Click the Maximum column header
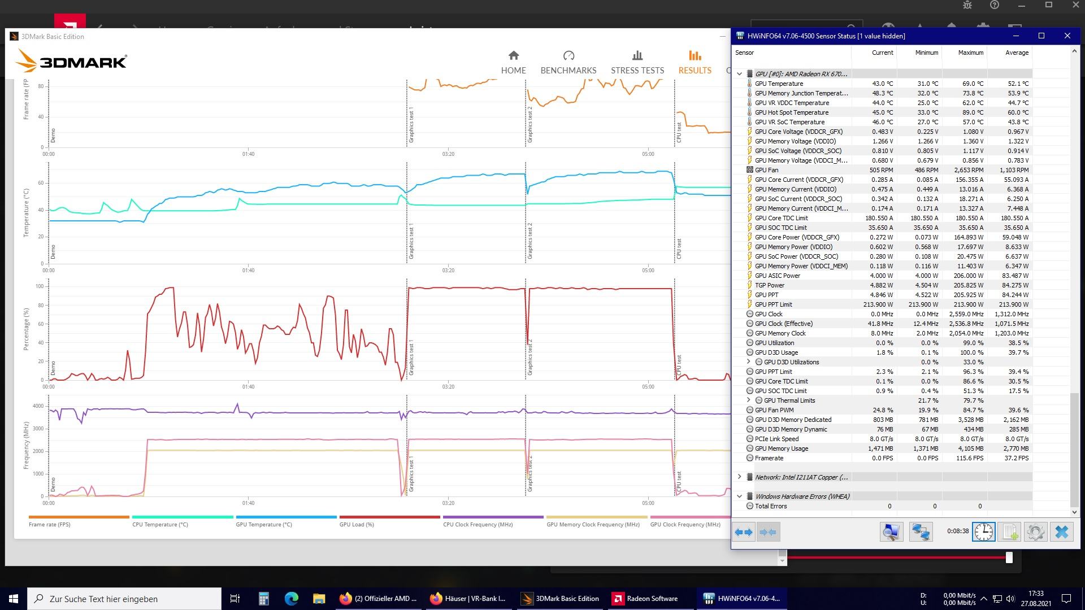The image size is (1085, 610). pos(965,53)
